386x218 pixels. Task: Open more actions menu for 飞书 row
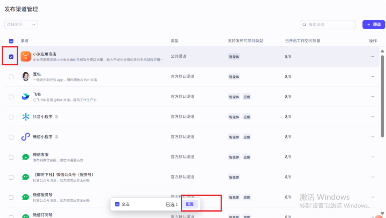point(372,97)
